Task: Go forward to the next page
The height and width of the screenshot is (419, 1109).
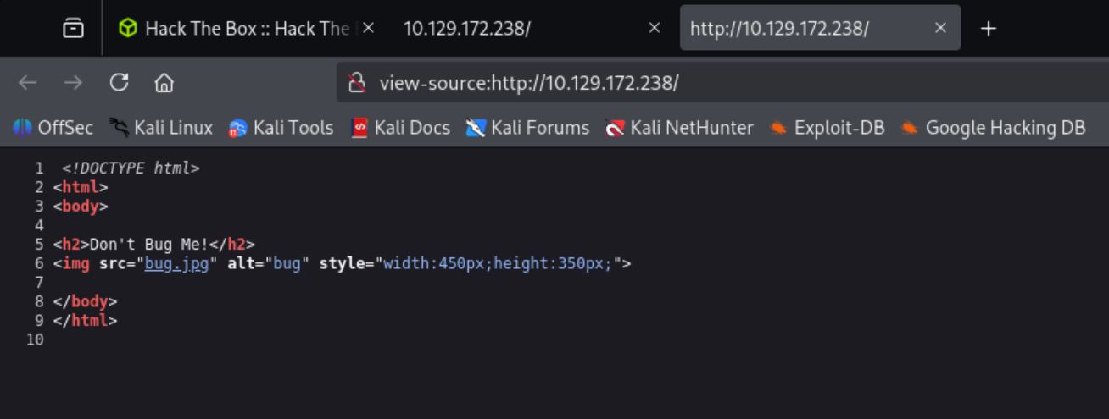Action: click(x=73, y=82)
